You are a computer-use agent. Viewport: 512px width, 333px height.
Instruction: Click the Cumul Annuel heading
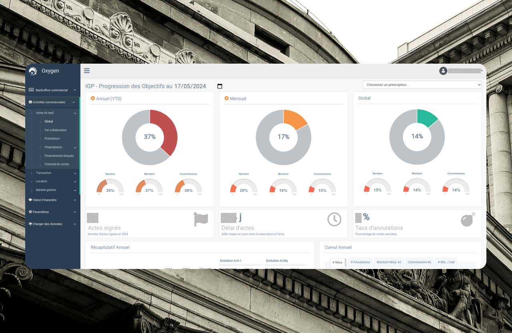point(338,247)
